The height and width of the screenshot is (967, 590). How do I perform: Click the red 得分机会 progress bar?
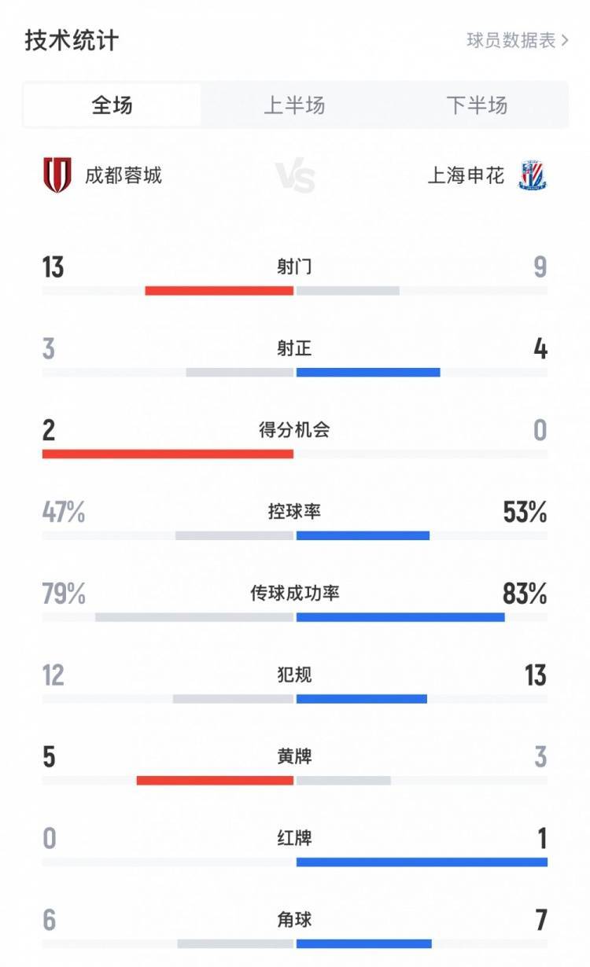[167, 454]
